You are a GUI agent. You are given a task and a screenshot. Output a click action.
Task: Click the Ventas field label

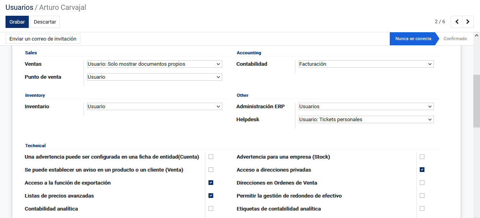[33, 64]
